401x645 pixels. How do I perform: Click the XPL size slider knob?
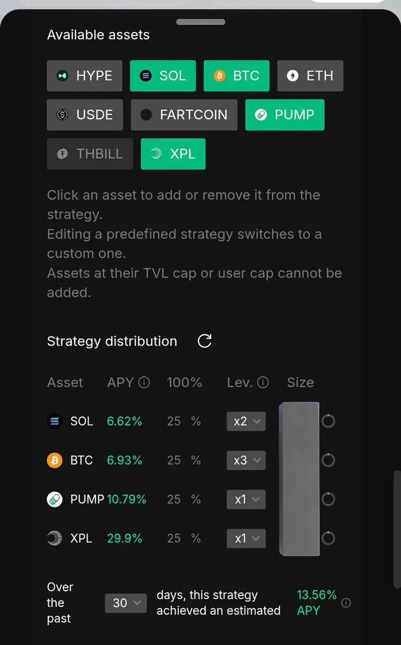click(x=328, y=538)
